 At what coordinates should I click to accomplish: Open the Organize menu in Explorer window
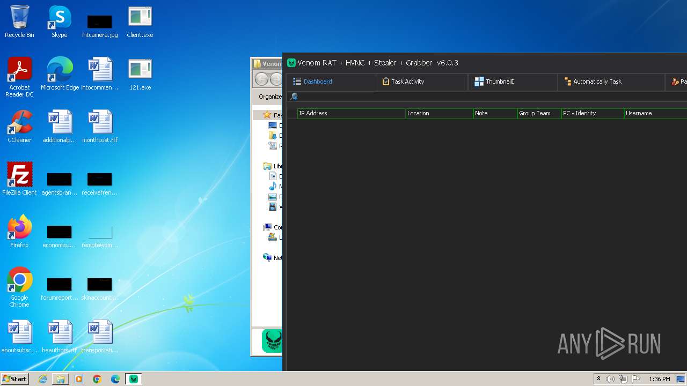point(270,96)
